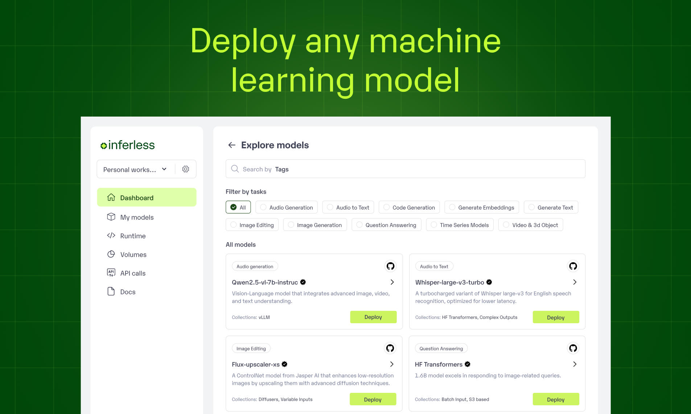Image resolution: width=691 pixels, height=414 pixels.
Task: Open GitHub link on HF Transformers card
Action: (x=573, y=348)
